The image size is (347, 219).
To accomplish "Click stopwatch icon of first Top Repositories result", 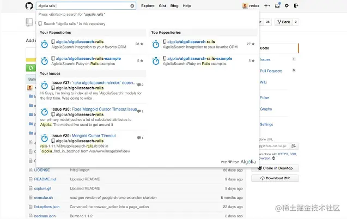I will 156,44.
